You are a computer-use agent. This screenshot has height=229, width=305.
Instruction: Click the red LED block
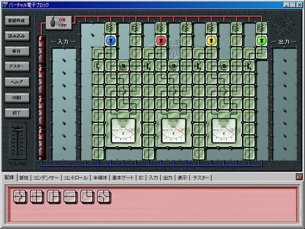pyautogui.click(x=161, y=40)
